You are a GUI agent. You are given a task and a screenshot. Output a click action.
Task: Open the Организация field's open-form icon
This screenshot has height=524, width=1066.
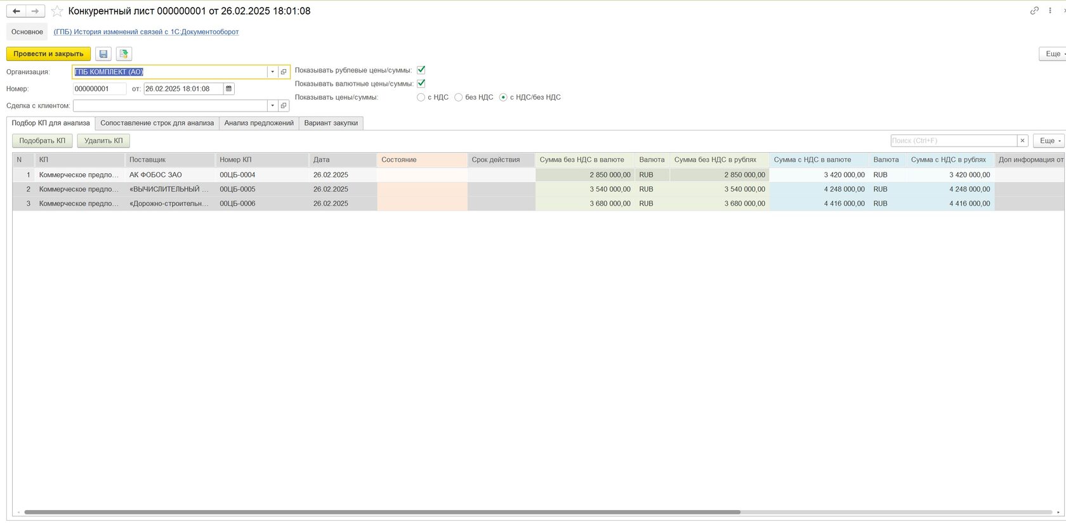pos(284,72)
